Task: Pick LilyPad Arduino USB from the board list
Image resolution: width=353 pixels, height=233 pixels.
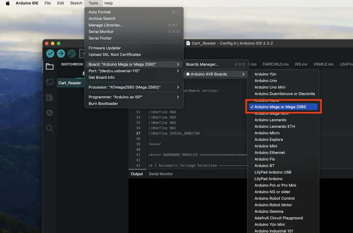Action: (283, 172)
